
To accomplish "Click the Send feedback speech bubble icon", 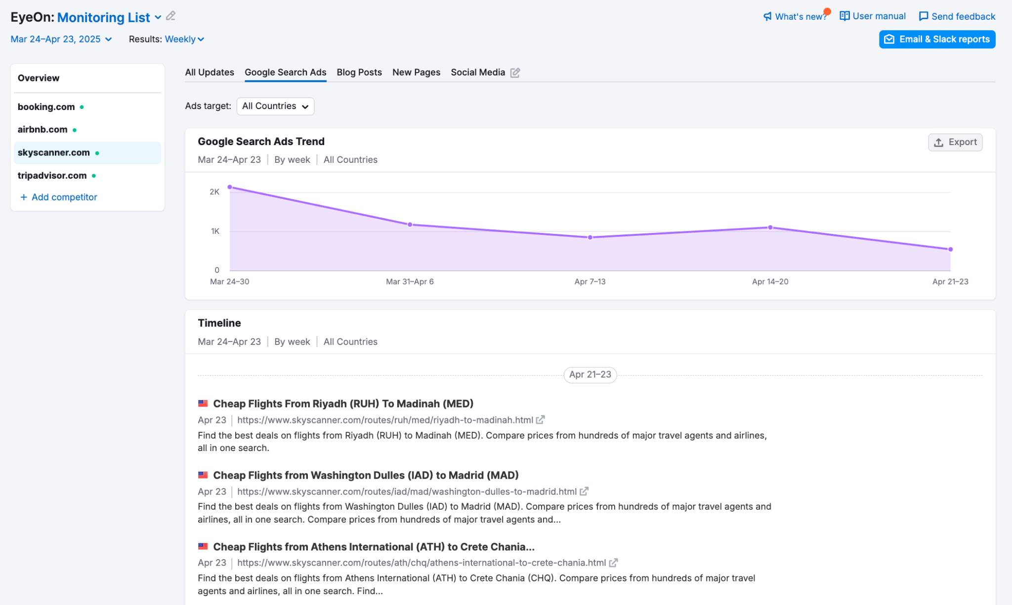I will point(923,16).
